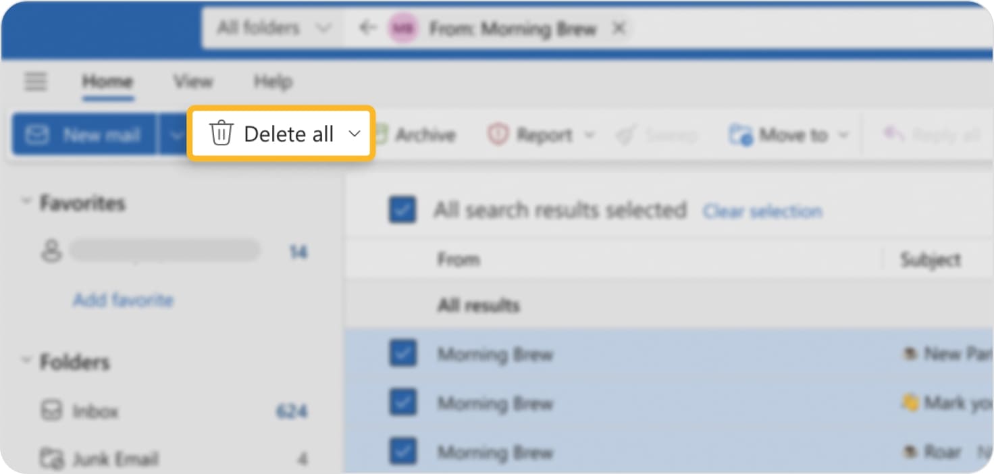Deselect the first Morning Brew email
Screen dimensions: 994x474
(402, 354)
